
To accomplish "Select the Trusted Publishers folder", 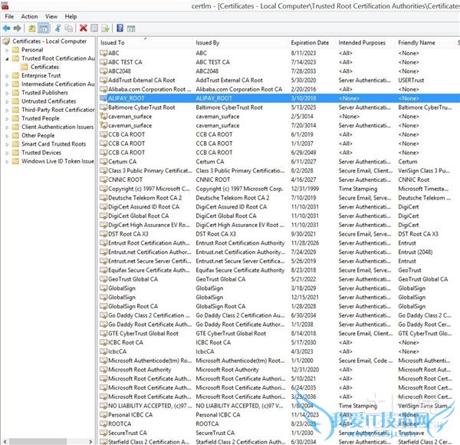I will [x=44, y=93].
